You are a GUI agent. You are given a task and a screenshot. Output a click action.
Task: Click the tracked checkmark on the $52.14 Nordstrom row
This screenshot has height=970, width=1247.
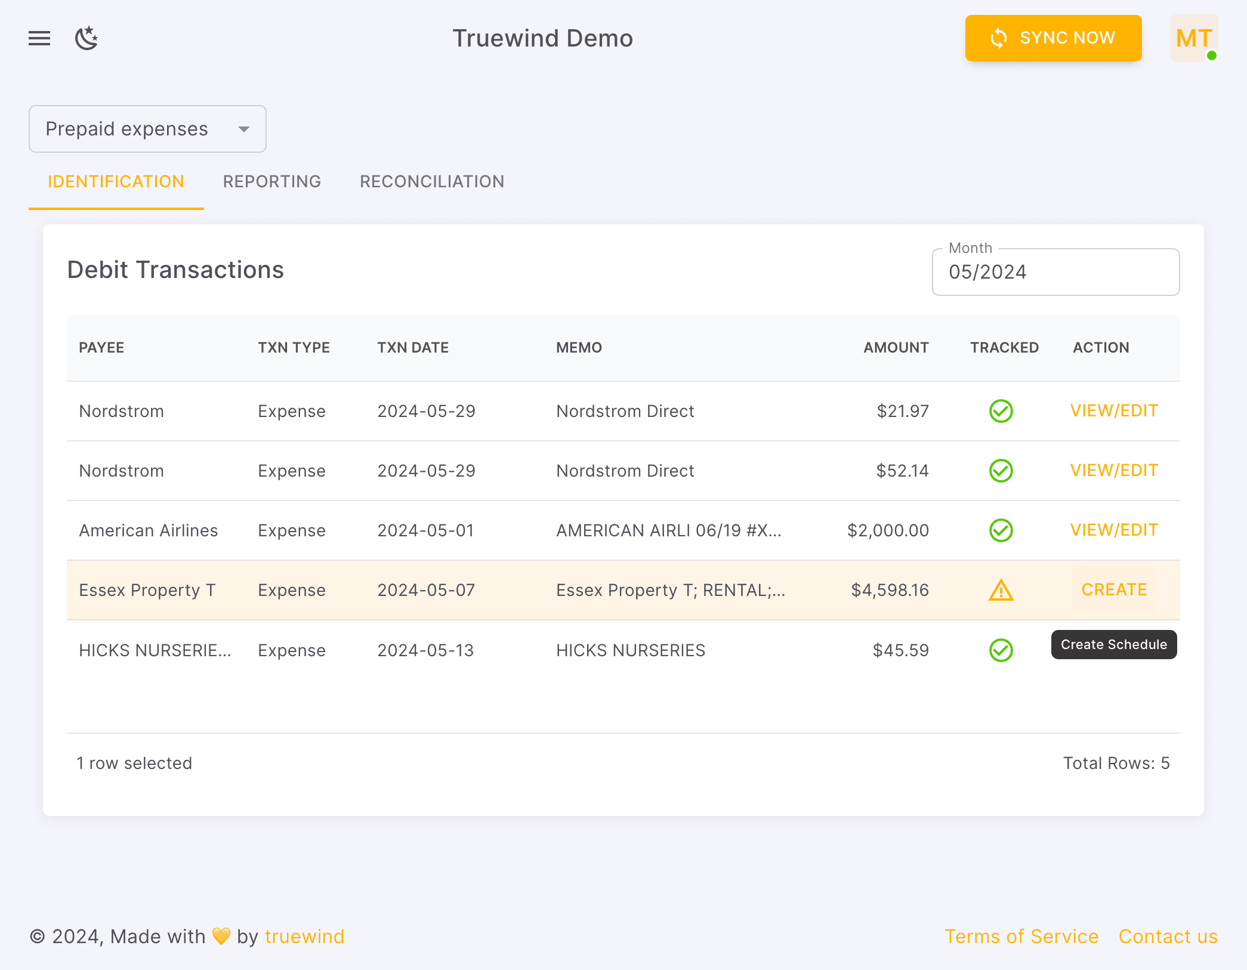(1001, 471)
